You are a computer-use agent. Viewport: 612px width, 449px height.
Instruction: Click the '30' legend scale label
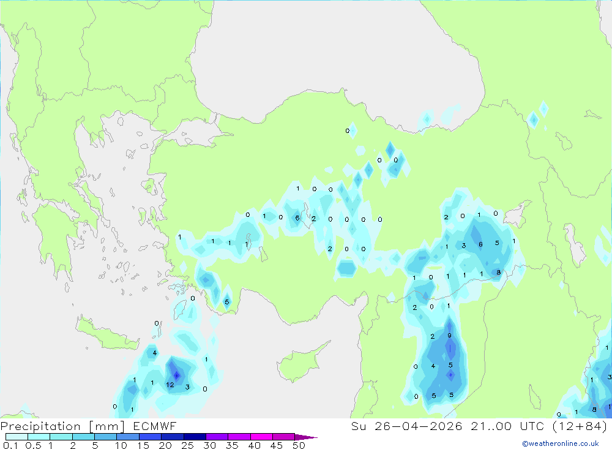(x=209, y=445)
